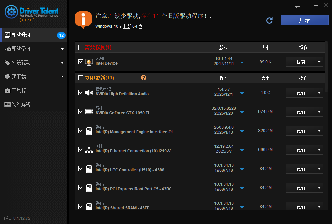The height and width of the screenshot is (224, 332).
Task: Select 疑难解答 in the sidebar
Action: point(34,105)
